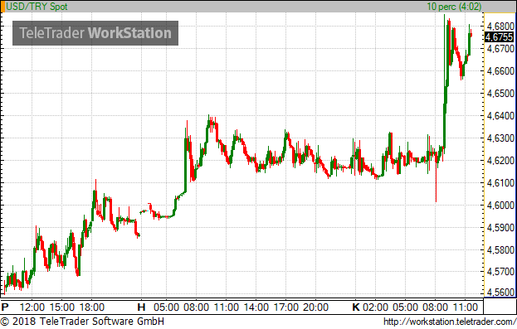
Task: Click the 4,6000 price axis label
Action: [500, 206]
